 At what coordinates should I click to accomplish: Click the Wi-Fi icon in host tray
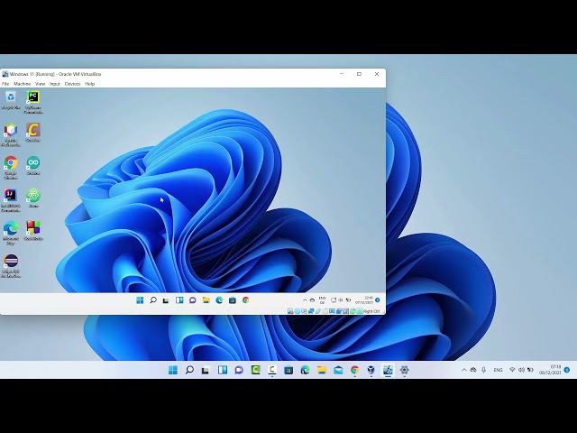click(x=512, y=370)
